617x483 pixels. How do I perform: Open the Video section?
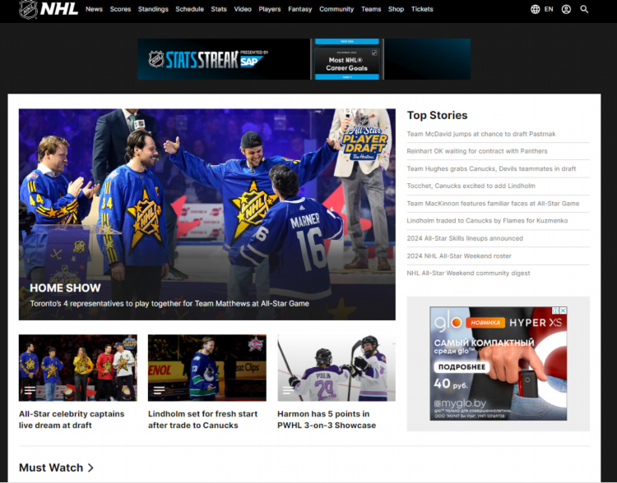(243, 9)
